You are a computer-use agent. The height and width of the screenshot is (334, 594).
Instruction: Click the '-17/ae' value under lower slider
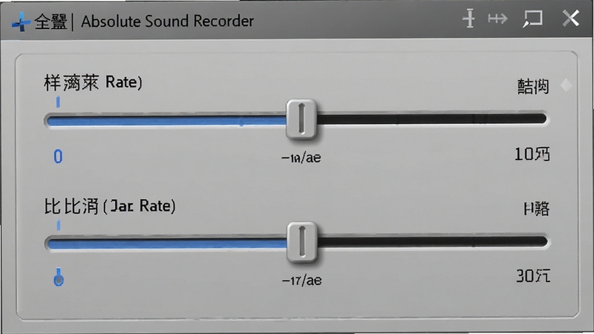coord(302,281)
